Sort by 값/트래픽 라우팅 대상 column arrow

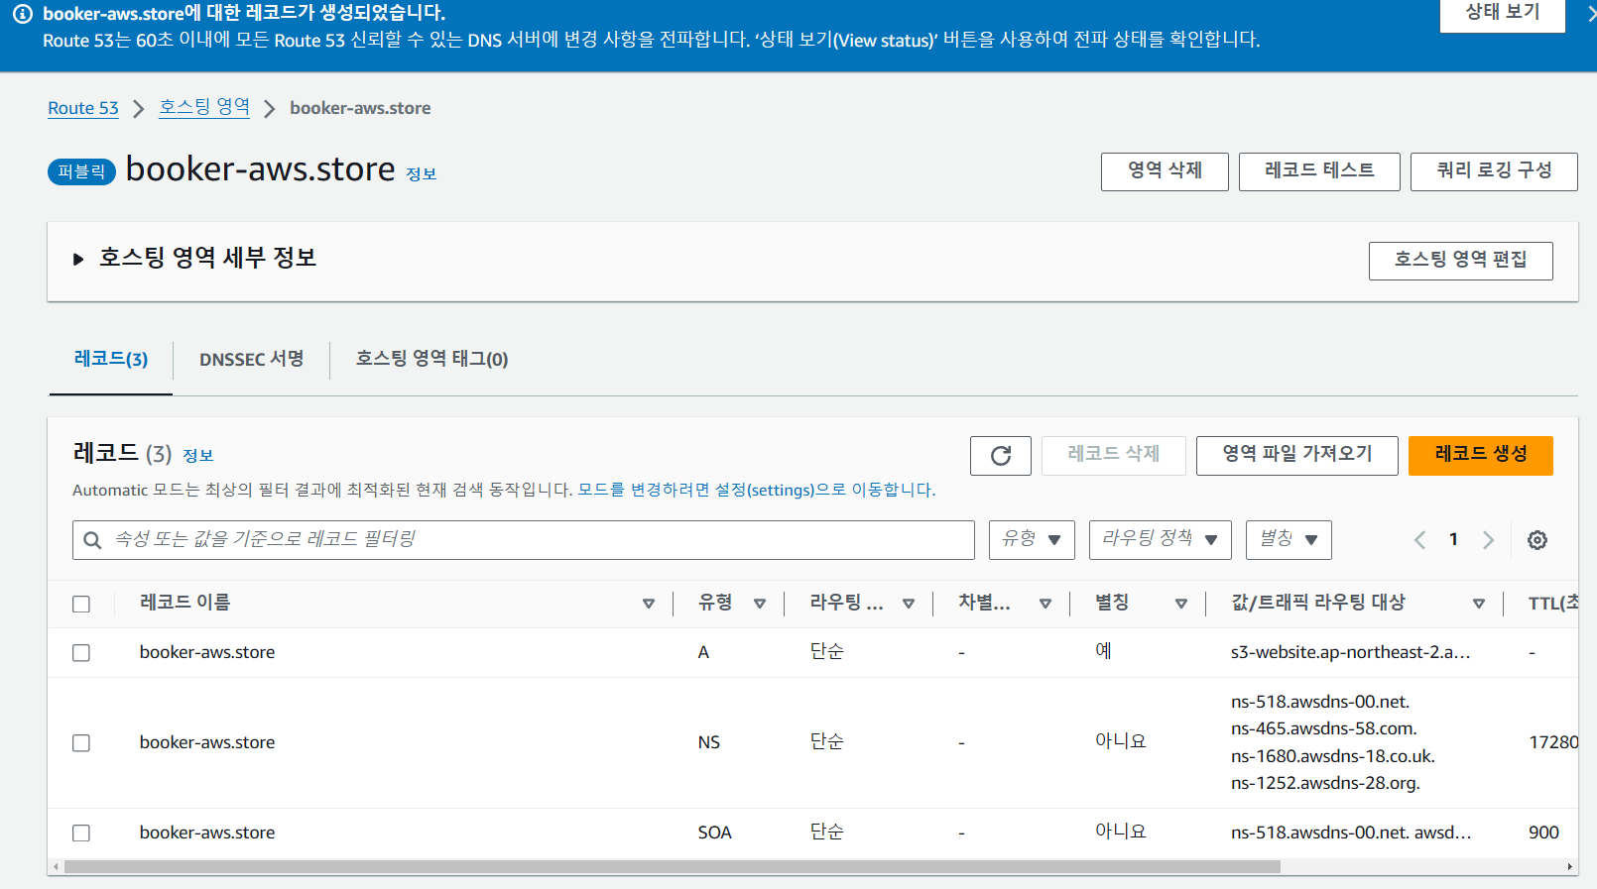(1479, 604)
